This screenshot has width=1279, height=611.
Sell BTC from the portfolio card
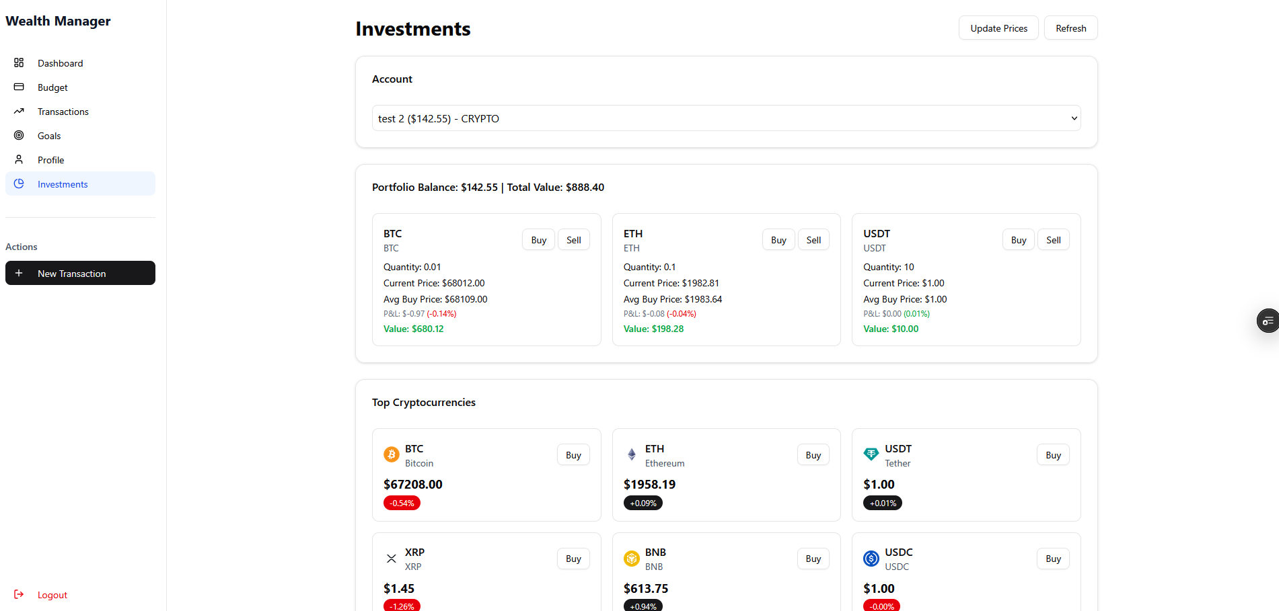click(x=573, y=240)
